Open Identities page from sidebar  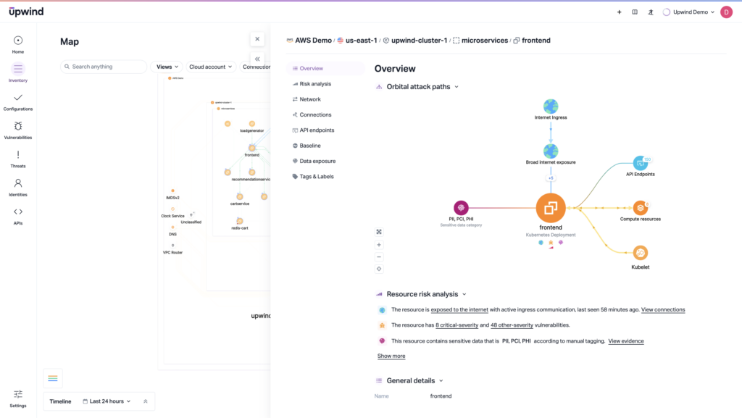point(18,187)
